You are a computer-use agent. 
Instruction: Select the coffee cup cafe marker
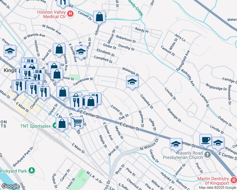[205, 141]
